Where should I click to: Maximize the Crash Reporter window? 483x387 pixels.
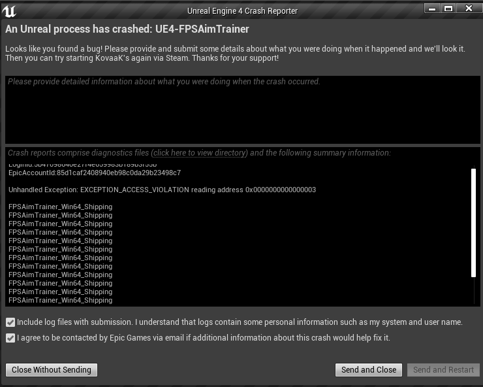click(448, 8)
